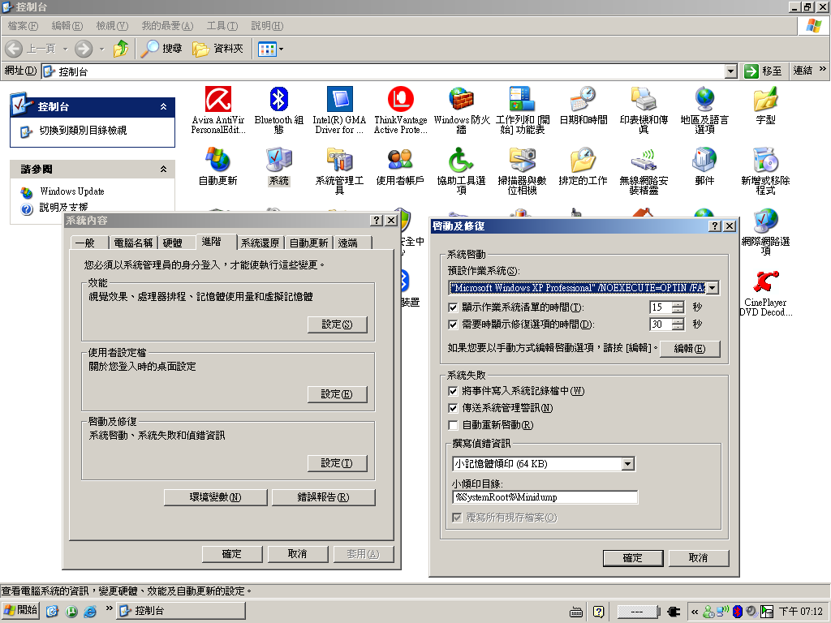This screenshot has width=831, height=623.
Task: Open the address bar dropdown arrow
Action: pyautogui.click(x=731, y=71)
